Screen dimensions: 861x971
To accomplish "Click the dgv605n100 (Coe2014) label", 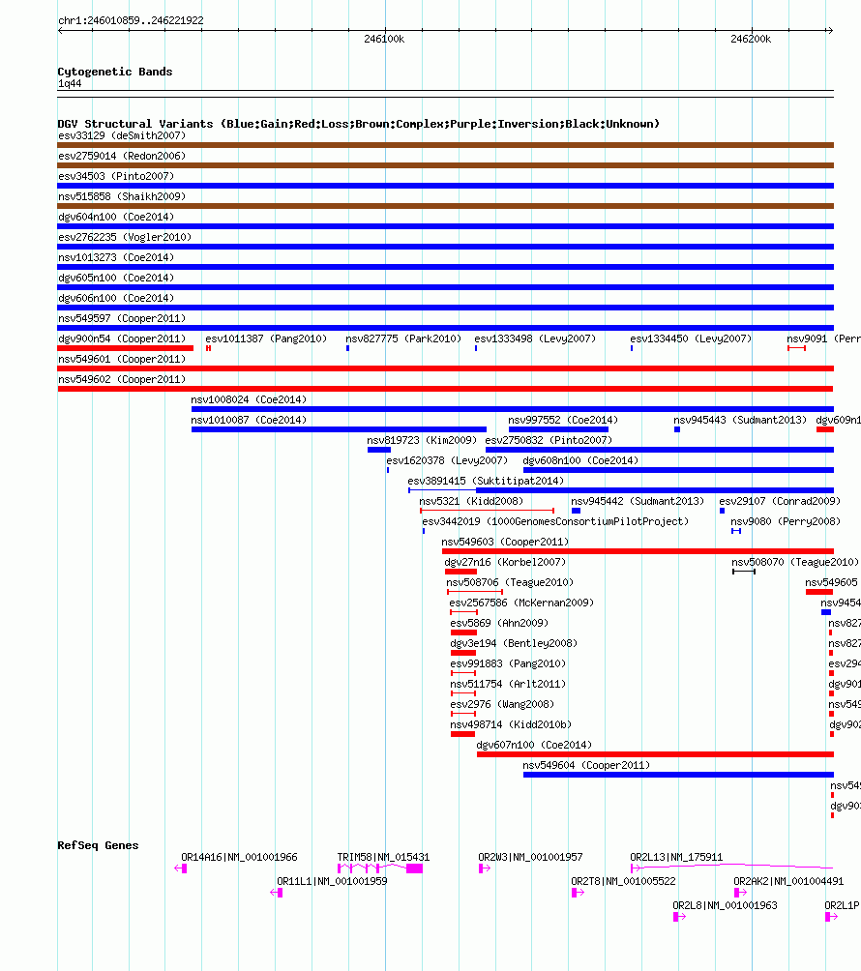I will click(x=116, y=278).
